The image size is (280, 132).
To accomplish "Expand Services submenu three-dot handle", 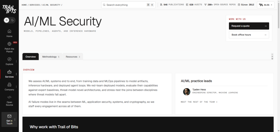I will click(x=16, y=74).
